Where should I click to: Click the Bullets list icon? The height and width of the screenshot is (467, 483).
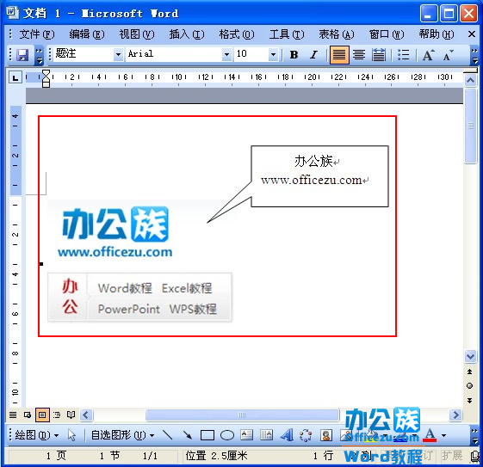click(403, 55)
